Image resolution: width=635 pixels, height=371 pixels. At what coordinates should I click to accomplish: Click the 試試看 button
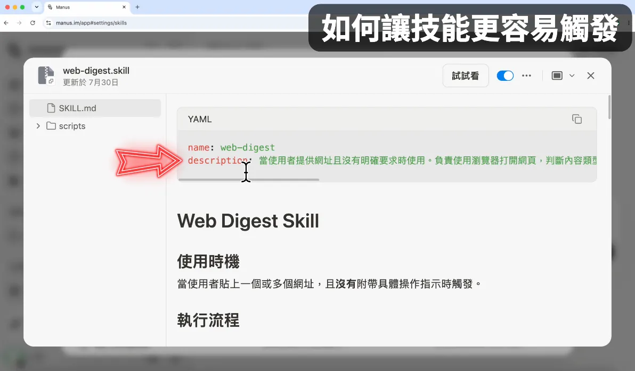[465, 75]
